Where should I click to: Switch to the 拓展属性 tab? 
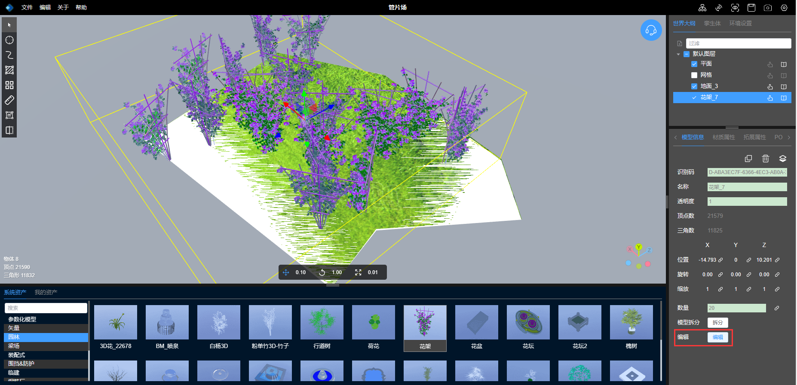(755, 137)
